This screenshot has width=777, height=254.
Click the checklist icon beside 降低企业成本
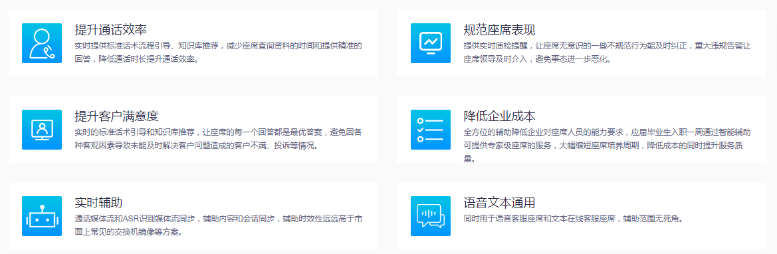point(431,130)
